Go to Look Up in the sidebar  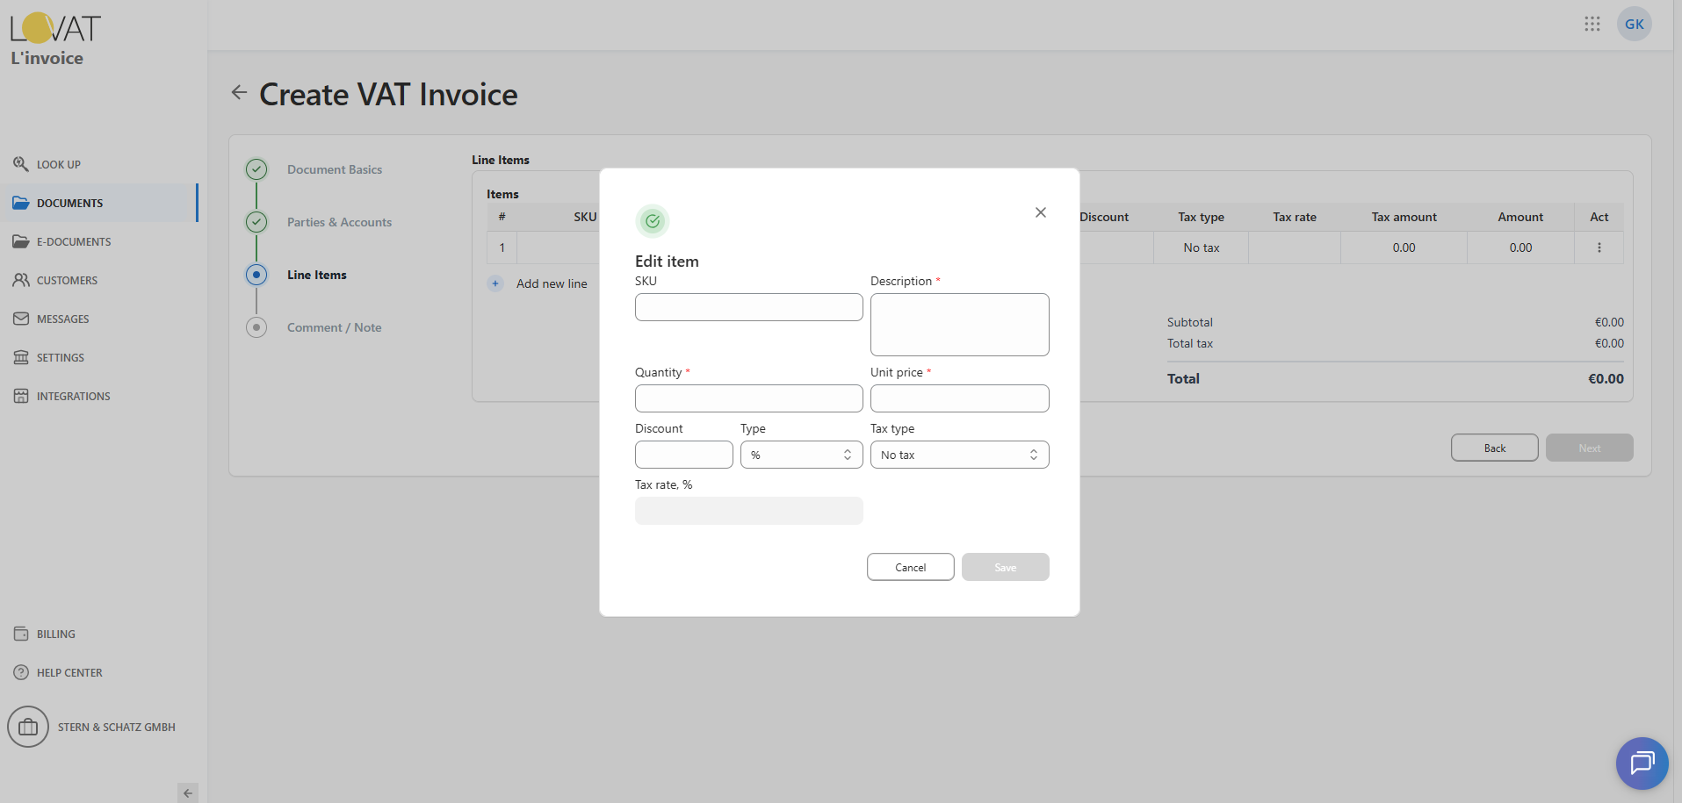coord(58,164)
